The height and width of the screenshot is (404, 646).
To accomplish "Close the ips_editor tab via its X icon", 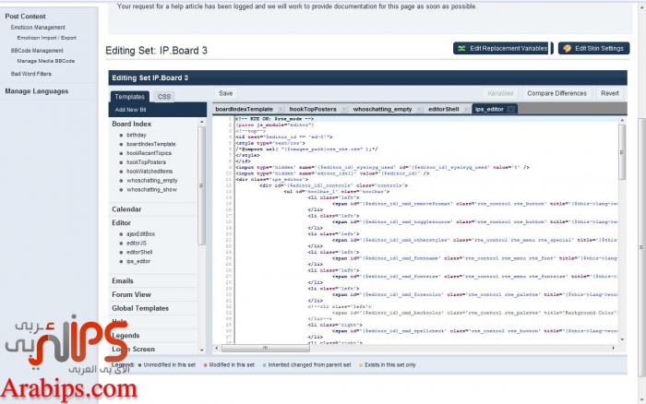I will [511, 109].
